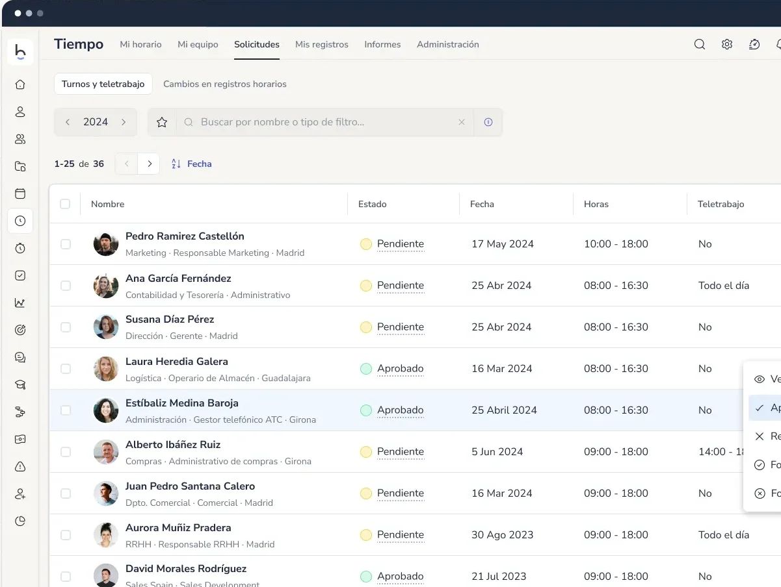Sort the list by Fecha
Viewport: 781px width, 587px height.
[192, 164]
